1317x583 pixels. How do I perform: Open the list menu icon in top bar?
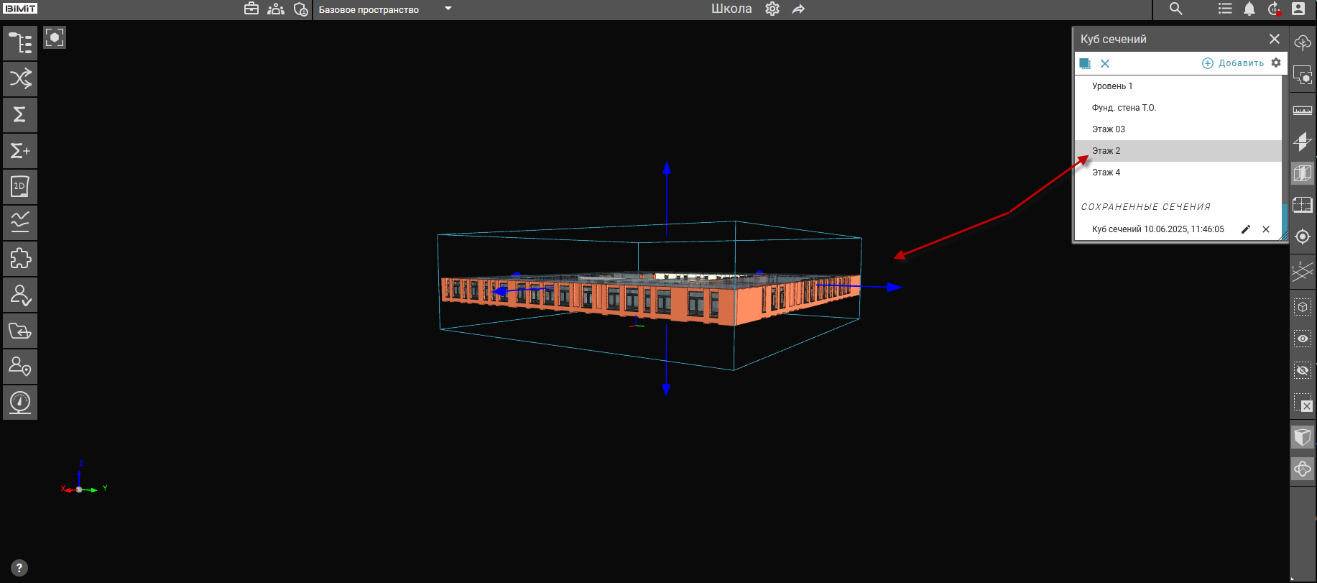point(1225,9)
